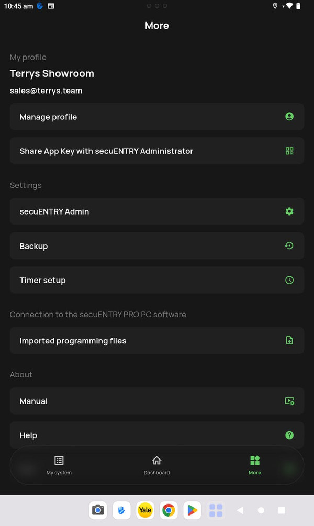Tap the email sales@terrys.team
This screenshot has height=526, width=314.
(x=46, y=91)
